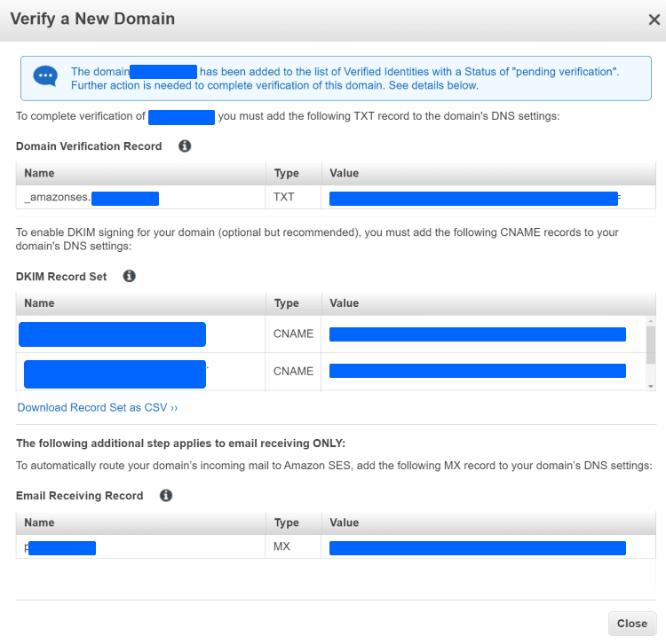
Task: Select Name header in Email Receiving table
Action: [39, 522]
